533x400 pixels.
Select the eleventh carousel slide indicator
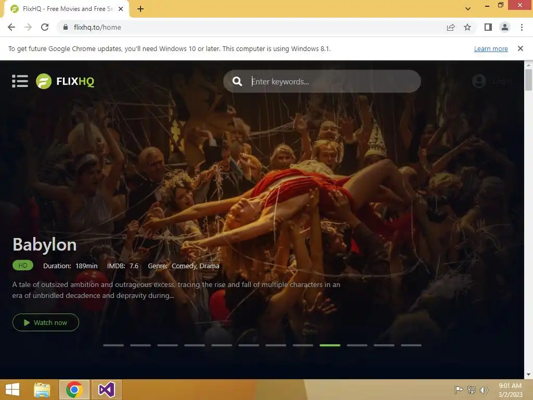[384, 345]
